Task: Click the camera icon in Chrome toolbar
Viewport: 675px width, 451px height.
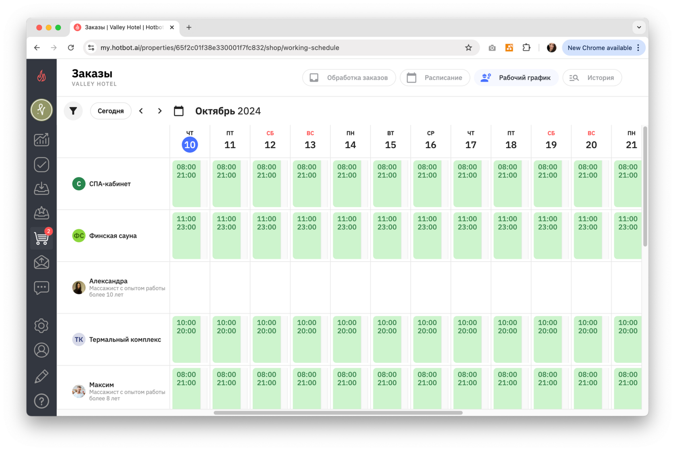Action: [492, 48]
